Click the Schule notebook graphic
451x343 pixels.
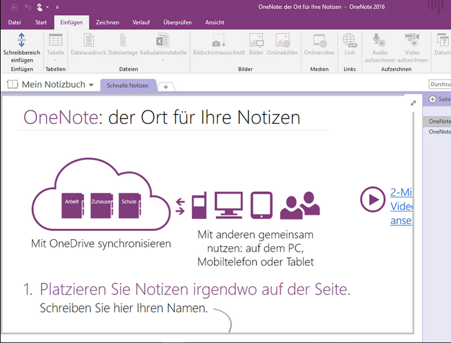point(130,205)
